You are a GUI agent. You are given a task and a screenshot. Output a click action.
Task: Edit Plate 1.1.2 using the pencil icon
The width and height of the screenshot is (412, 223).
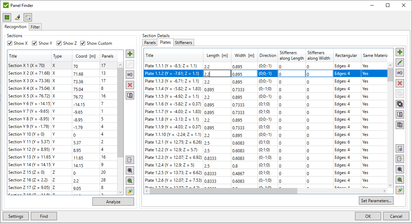pyautogui.click(x=400, y=62)
